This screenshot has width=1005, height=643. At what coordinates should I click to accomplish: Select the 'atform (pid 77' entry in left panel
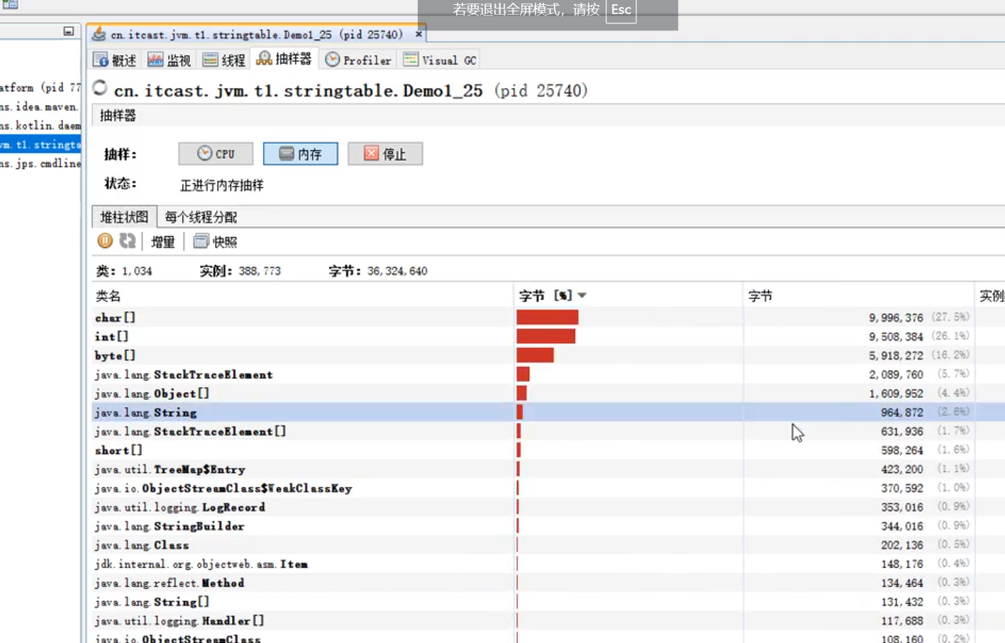(x=40, y=88)
